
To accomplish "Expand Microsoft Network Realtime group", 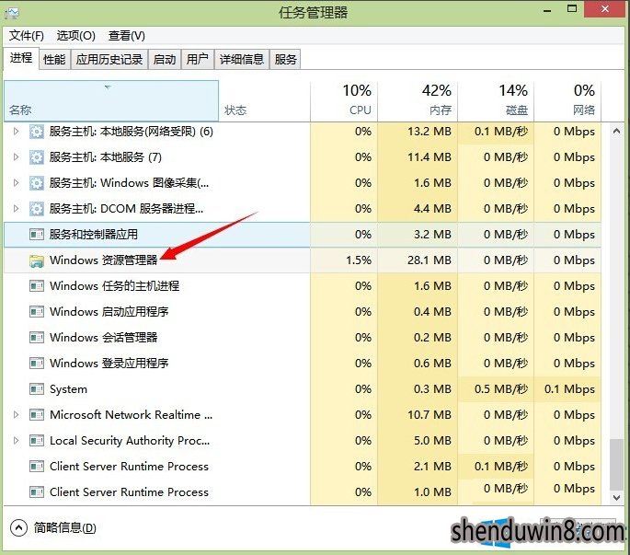I will (x=16, y=414).
